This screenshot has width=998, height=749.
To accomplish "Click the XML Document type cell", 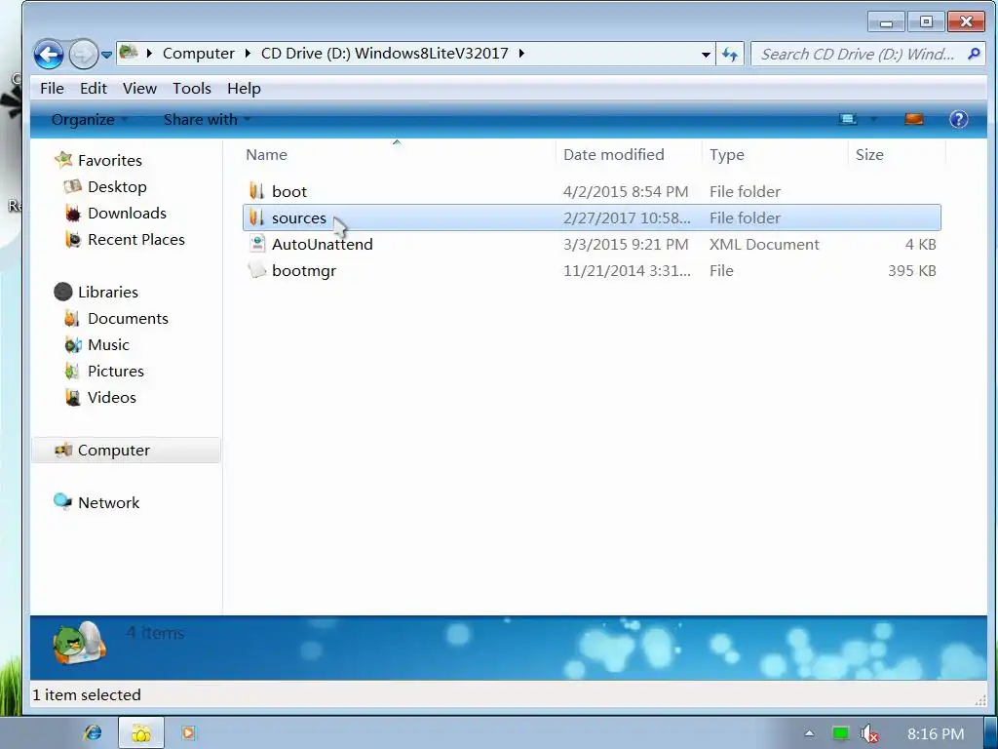I will point(764,245).
